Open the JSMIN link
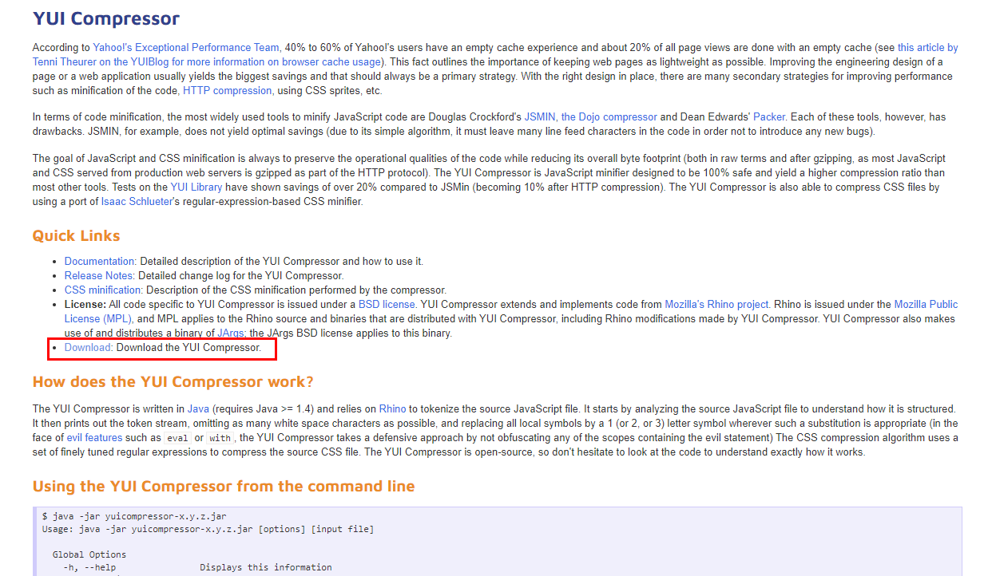992x576 pixels. [539, 116]
